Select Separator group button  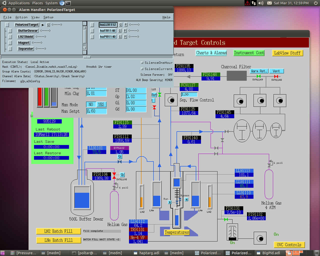[x=25, y=49]
